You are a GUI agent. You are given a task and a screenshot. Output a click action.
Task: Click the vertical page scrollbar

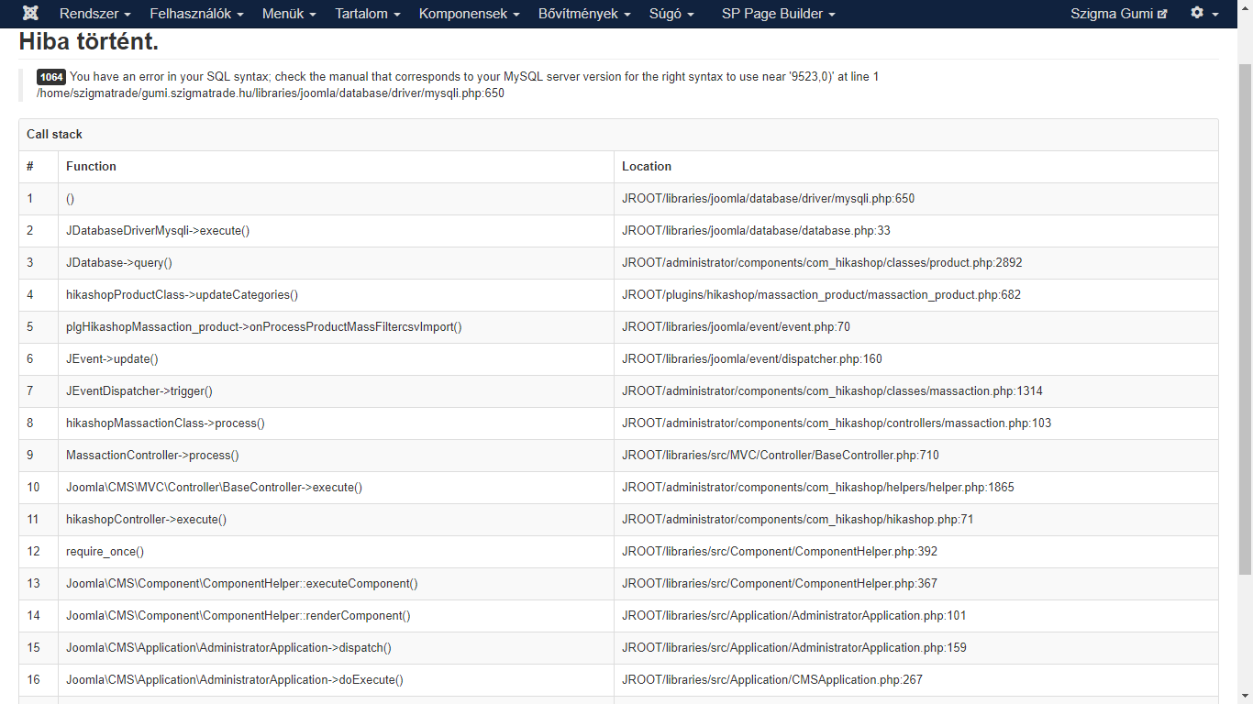tap(1245, 321)
